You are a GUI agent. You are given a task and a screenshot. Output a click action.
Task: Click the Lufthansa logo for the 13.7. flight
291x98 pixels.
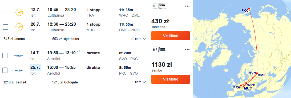(19, 12)
